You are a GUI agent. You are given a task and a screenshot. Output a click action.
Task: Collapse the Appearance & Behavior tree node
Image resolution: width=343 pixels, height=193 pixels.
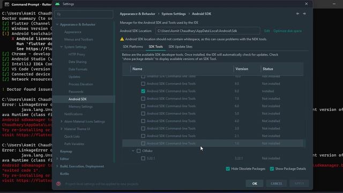pos(57,25)
